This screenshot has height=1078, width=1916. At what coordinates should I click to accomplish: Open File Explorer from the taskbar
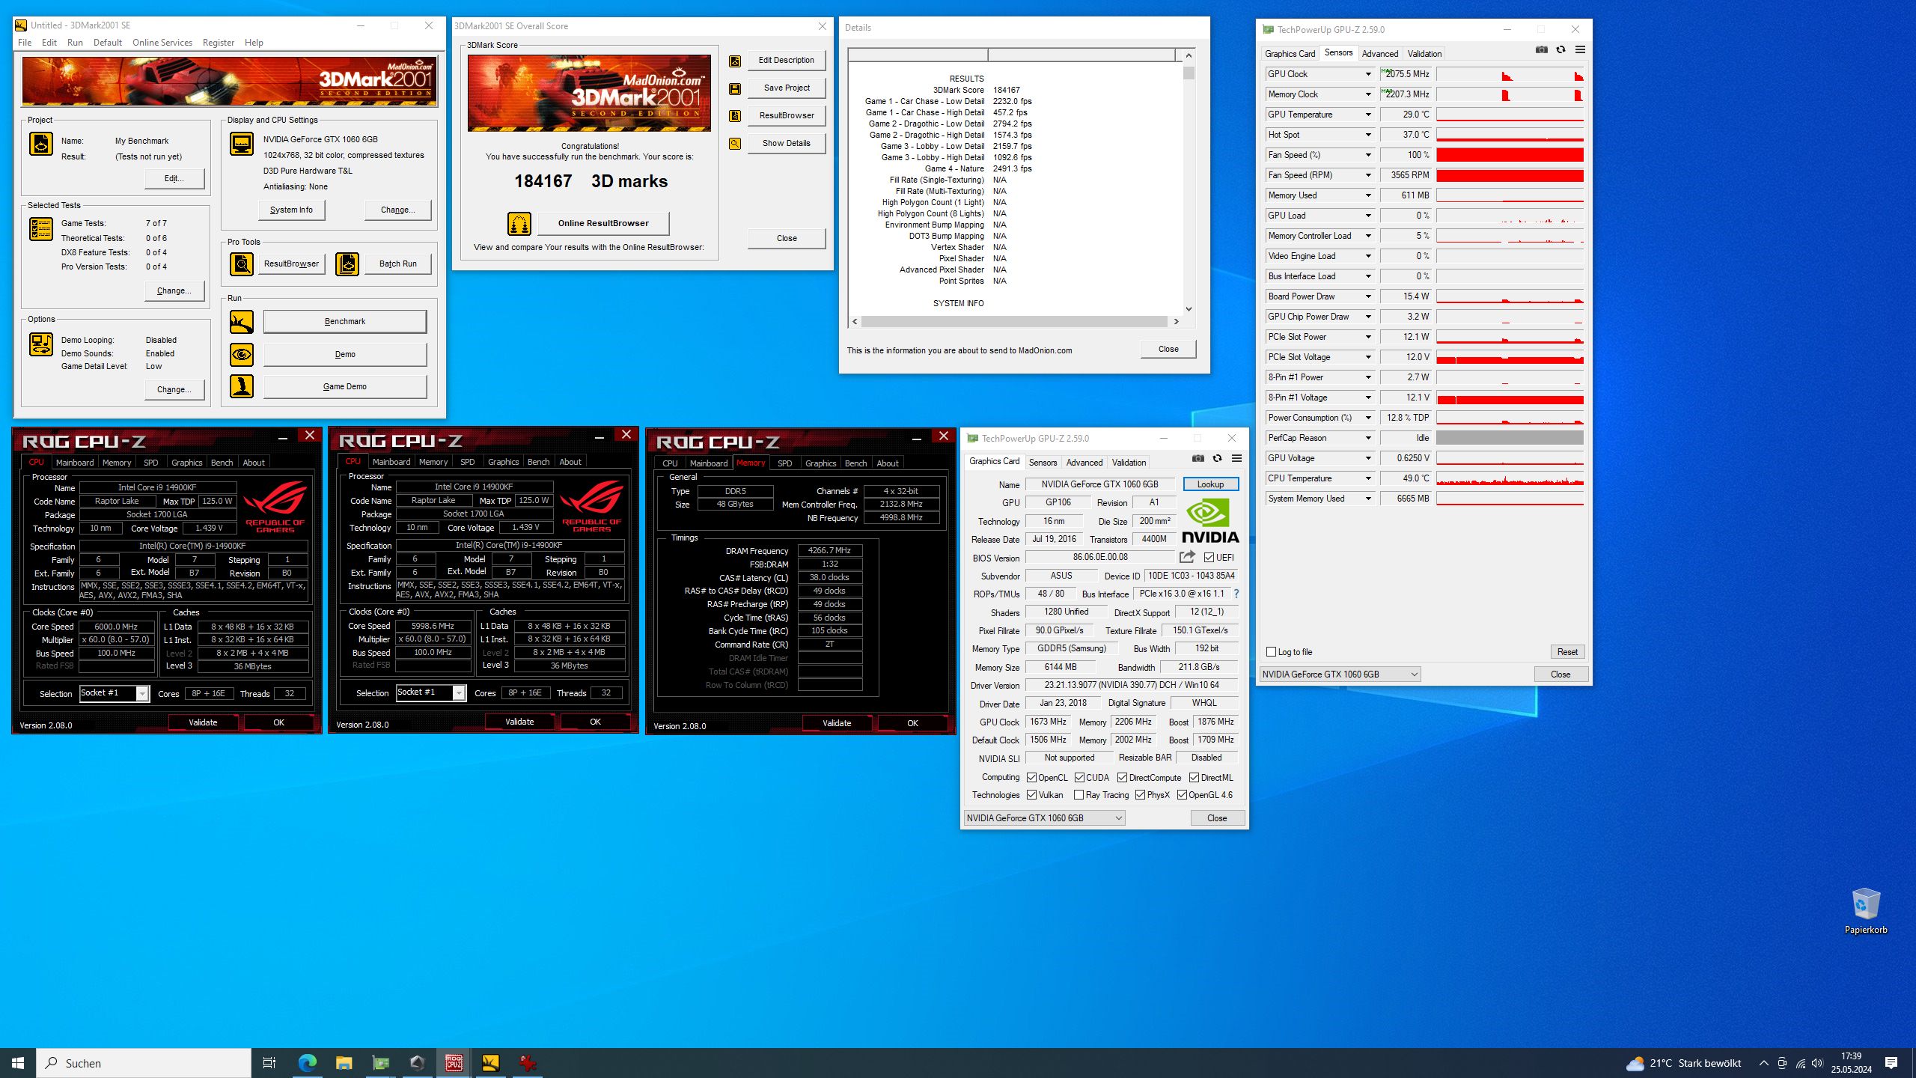click(x=344, y=1062)
